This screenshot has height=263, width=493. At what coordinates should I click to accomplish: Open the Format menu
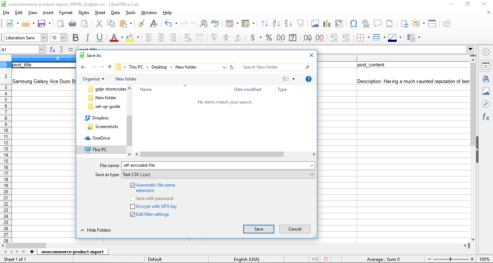[66, 13]
